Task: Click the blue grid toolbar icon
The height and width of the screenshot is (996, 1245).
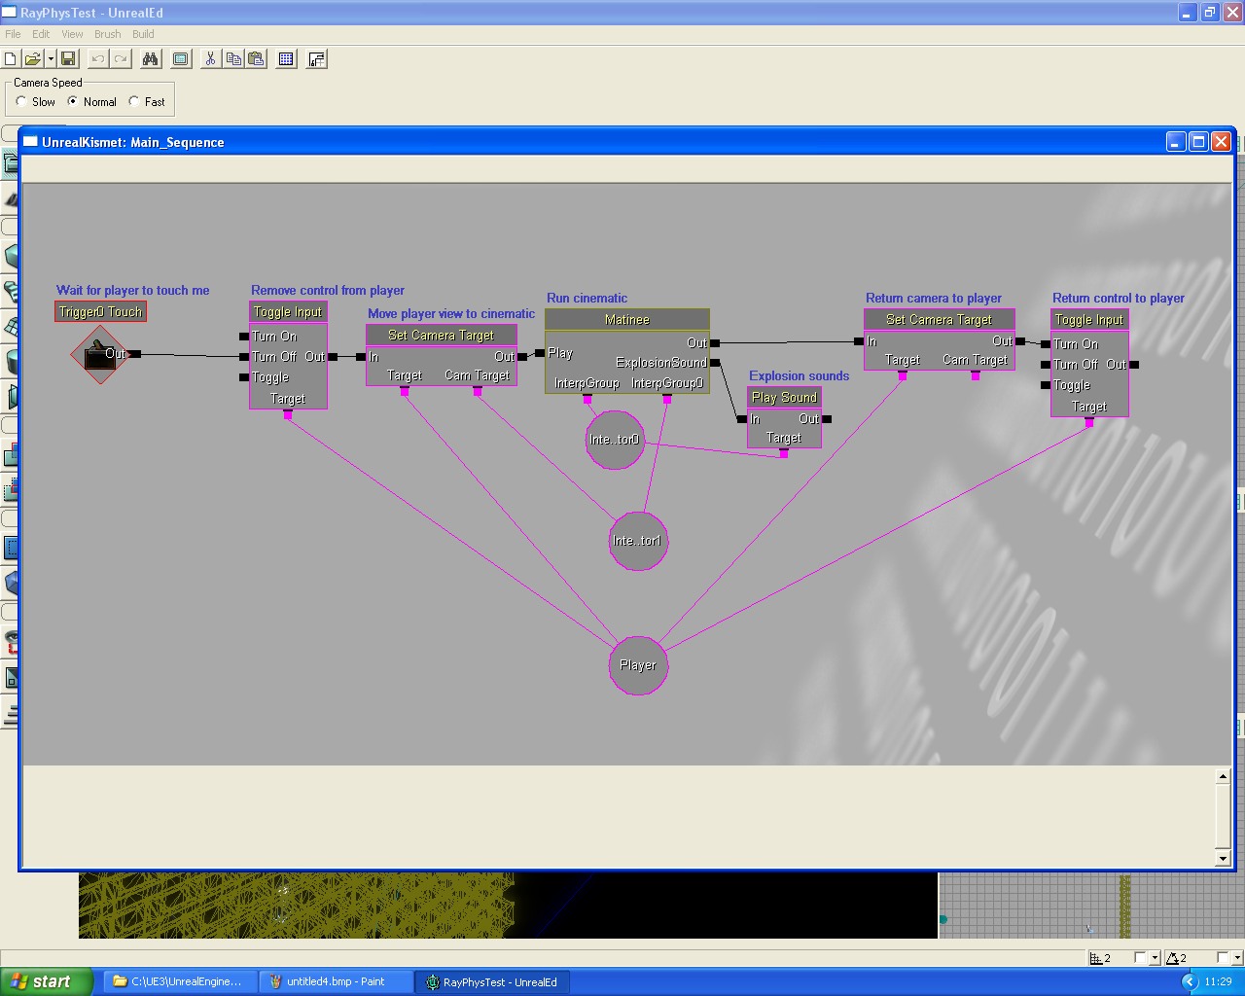Action: coord(286,59)
